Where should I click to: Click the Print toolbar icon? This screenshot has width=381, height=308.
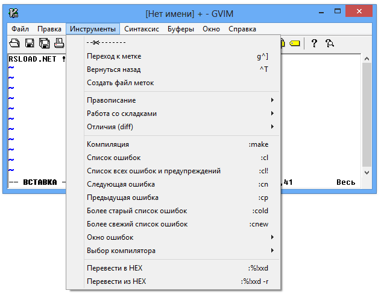click(59, 43)
